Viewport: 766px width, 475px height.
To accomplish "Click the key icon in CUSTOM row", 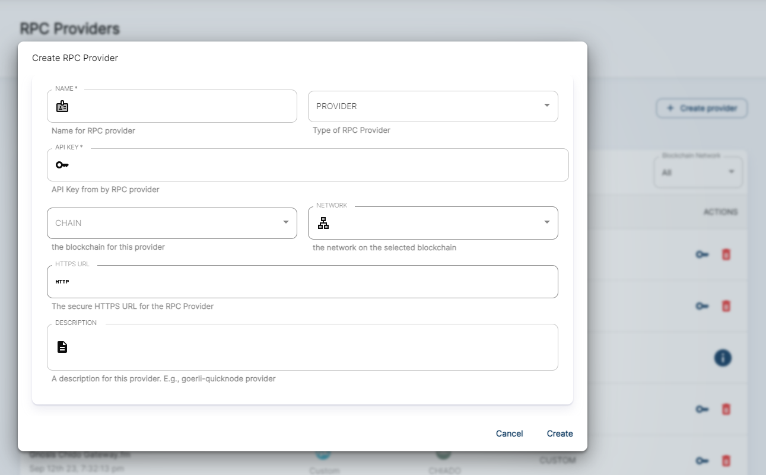I will (703, 460).
